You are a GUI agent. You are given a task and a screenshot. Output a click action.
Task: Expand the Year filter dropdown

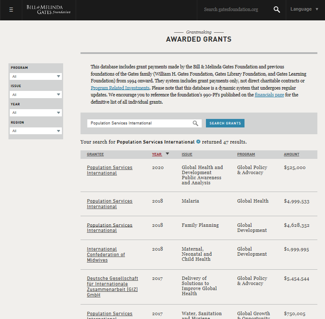(x=36, y=113)
